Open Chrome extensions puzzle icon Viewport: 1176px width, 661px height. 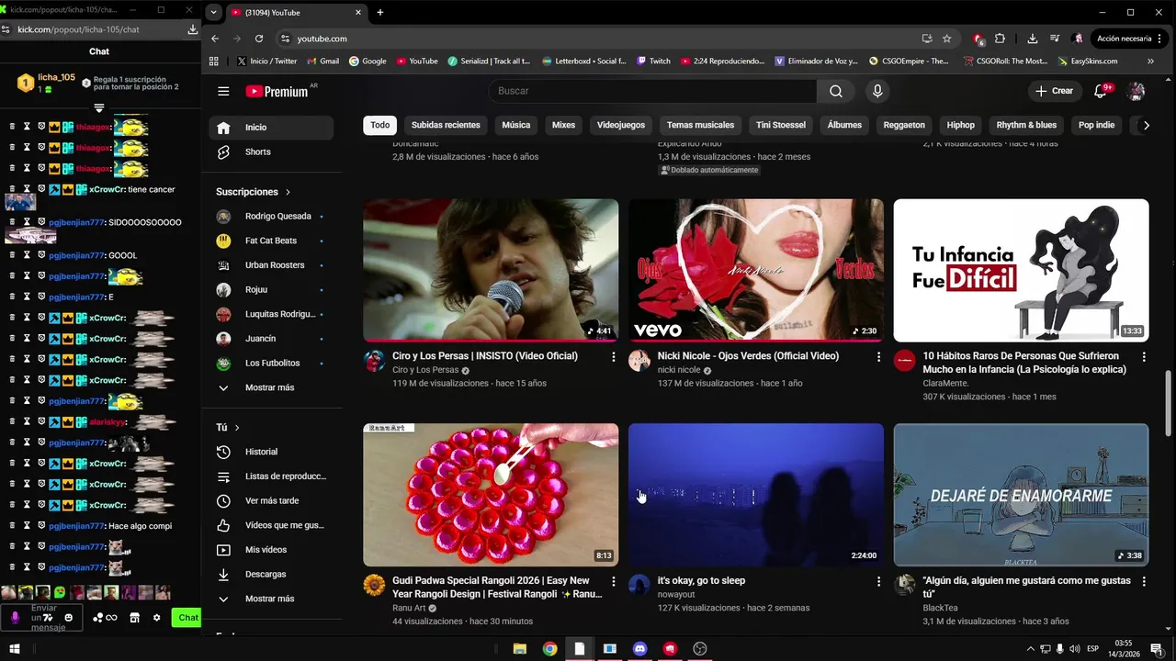click(x=1000, y=39)
